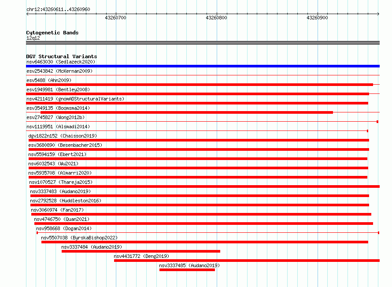Click nsv3060974 (Fan2017) label

pyautogui.click(x=57, y=210)
